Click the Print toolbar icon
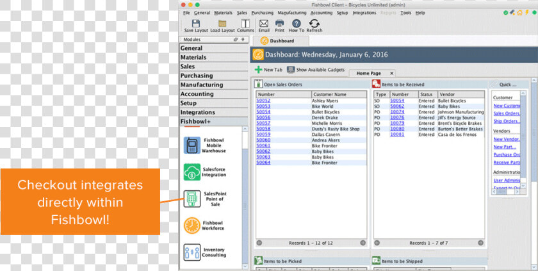The image size is (538, 271). pos(280,23)
